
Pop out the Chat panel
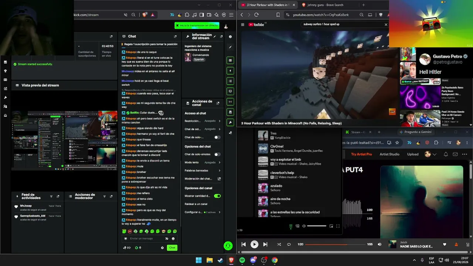coord(175,37)
